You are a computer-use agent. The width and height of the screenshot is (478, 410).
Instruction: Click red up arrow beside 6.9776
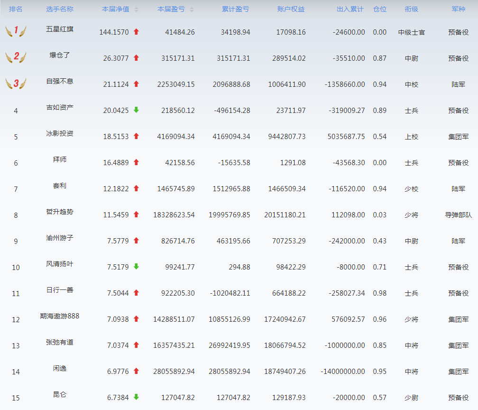click(136, 371)
